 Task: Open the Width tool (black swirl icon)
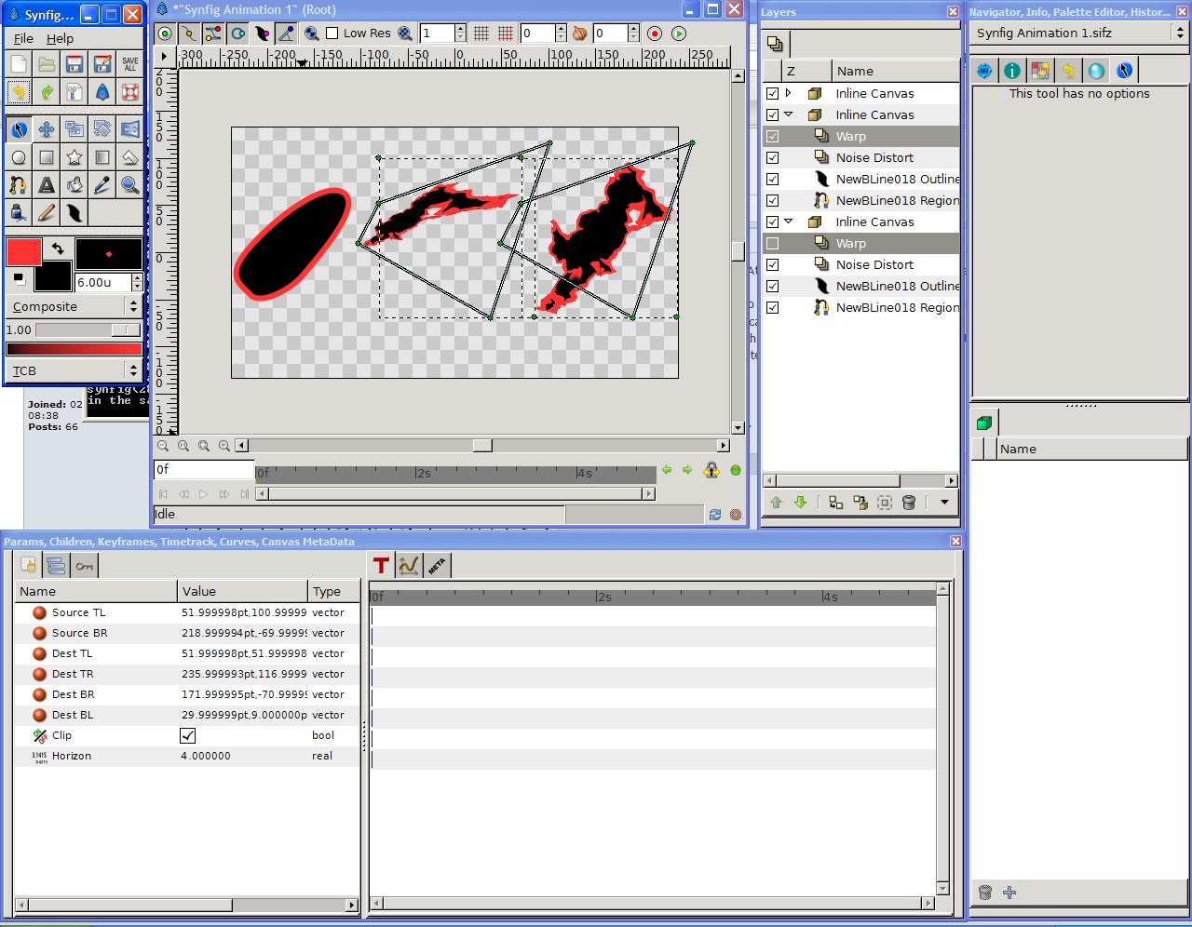(74, 213)
